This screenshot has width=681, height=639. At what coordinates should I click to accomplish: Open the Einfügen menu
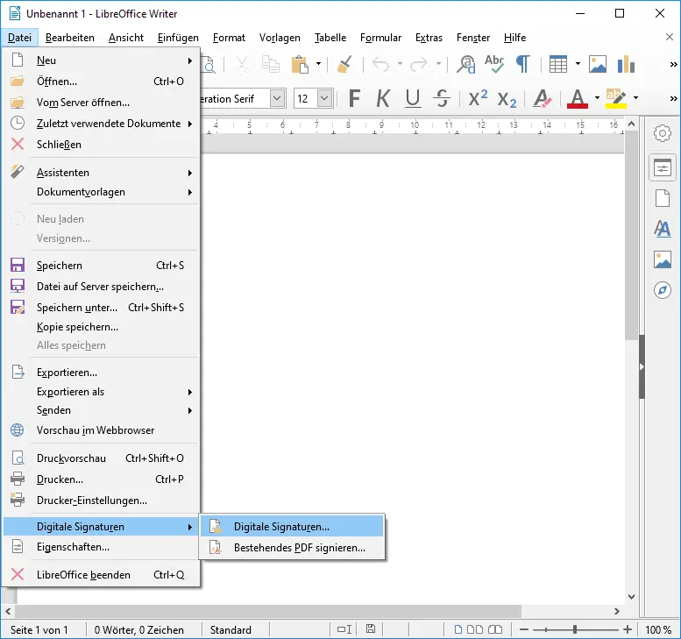(x=178, y=38)
